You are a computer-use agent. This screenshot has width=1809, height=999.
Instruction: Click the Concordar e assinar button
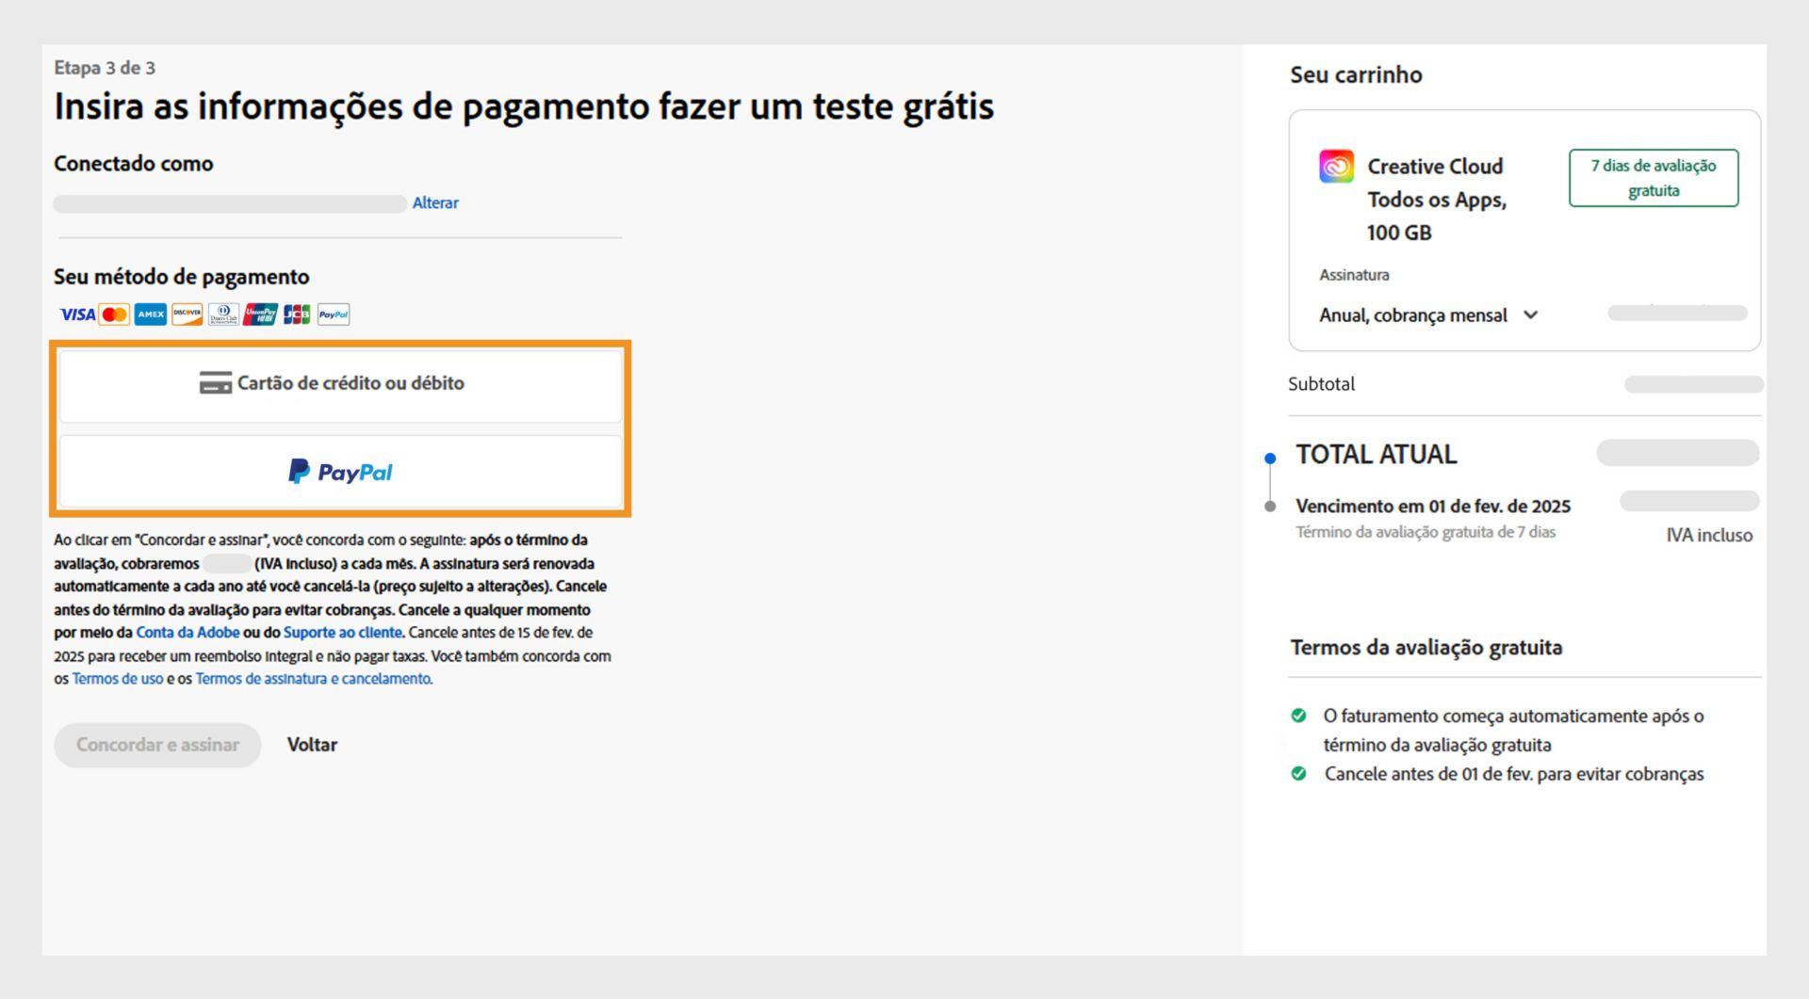157,745
